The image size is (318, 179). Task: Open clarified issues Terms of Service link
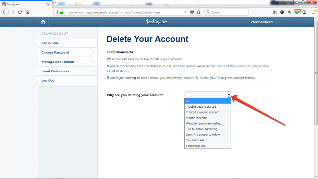tap(237, 66)
